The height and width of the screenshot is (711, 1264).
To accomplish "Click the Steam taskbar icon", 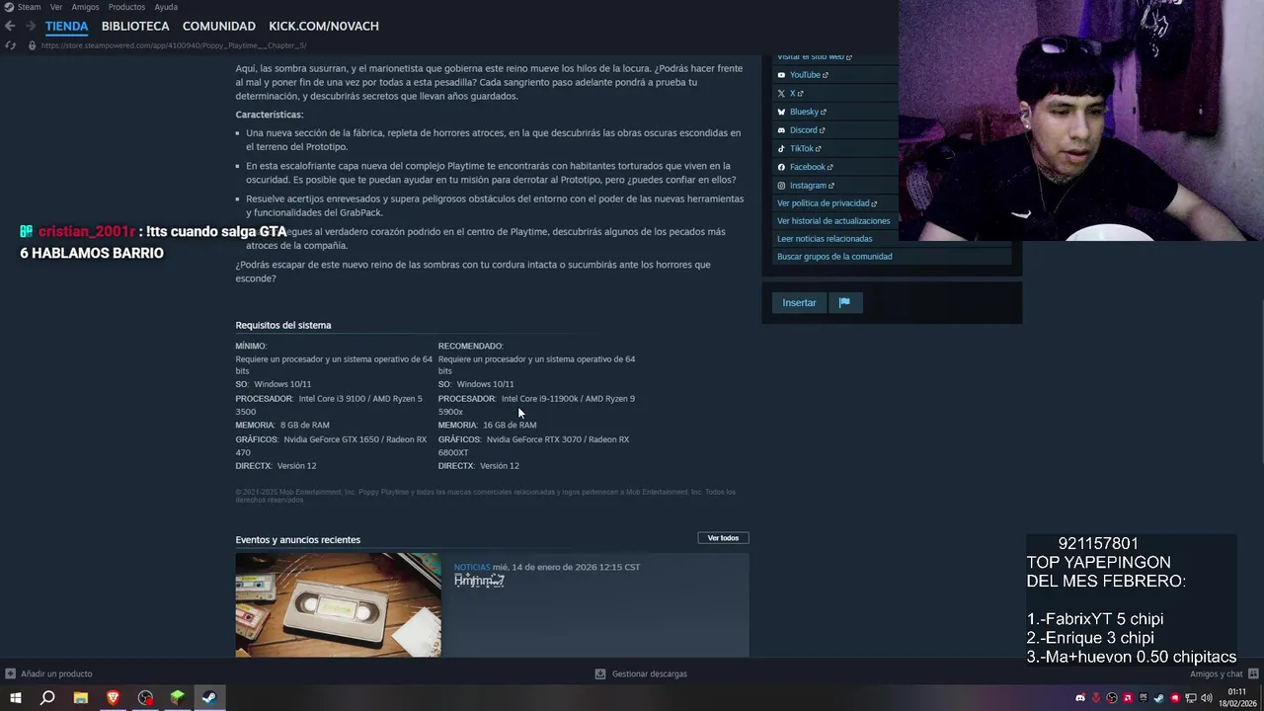I will 209,698.
